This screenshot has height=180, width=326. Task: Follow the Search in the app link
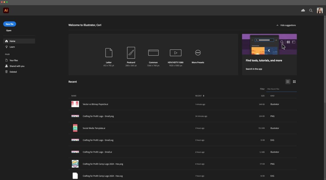tap(254, 69)
